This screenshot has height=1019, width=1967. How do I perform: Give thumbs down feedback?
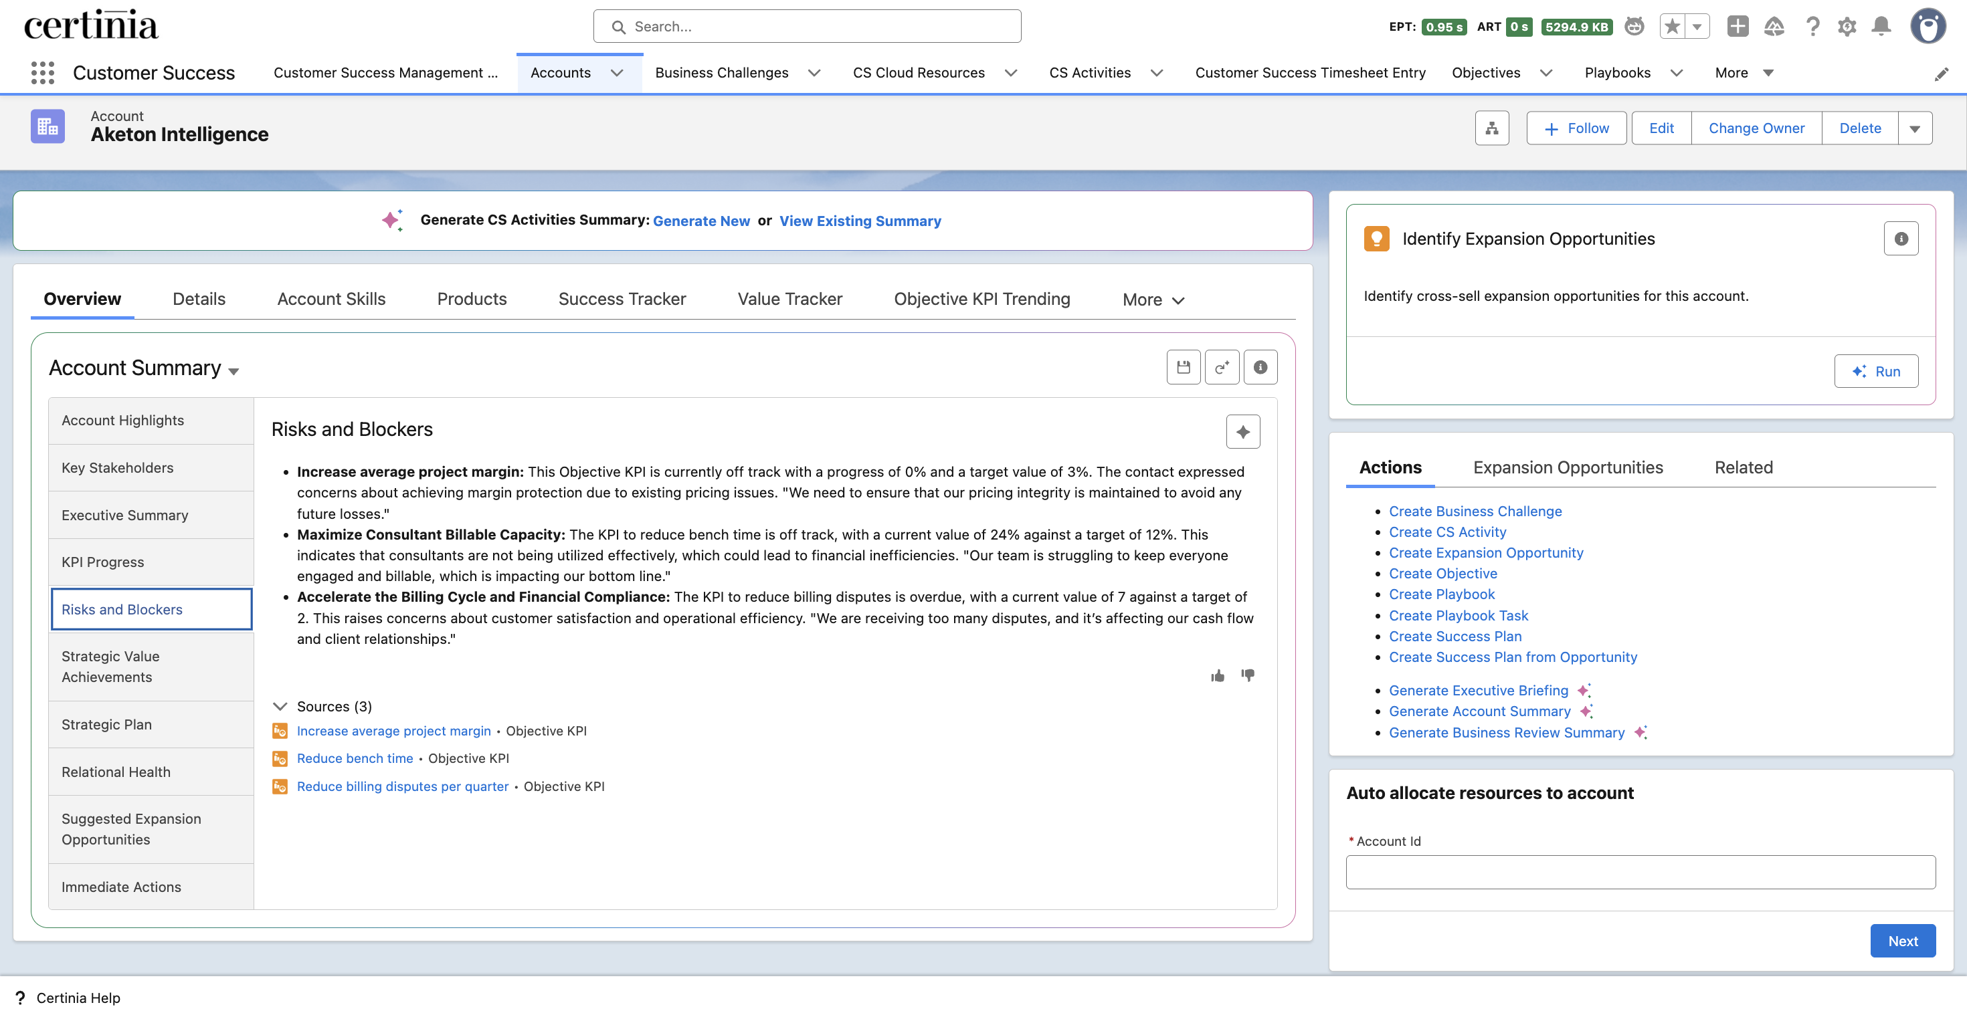point(1248,675)
